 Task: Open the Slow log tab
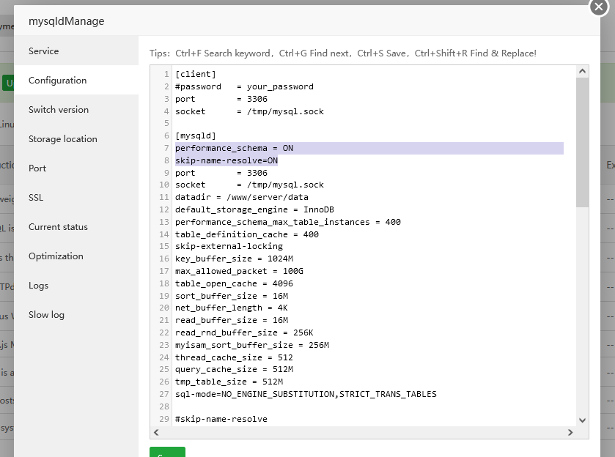pos(46,315)
